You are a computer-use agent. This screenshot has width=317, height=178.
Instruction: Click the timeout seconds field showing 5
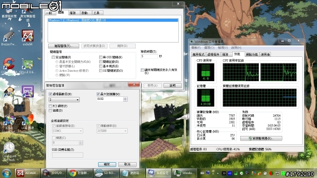[149, 56]
